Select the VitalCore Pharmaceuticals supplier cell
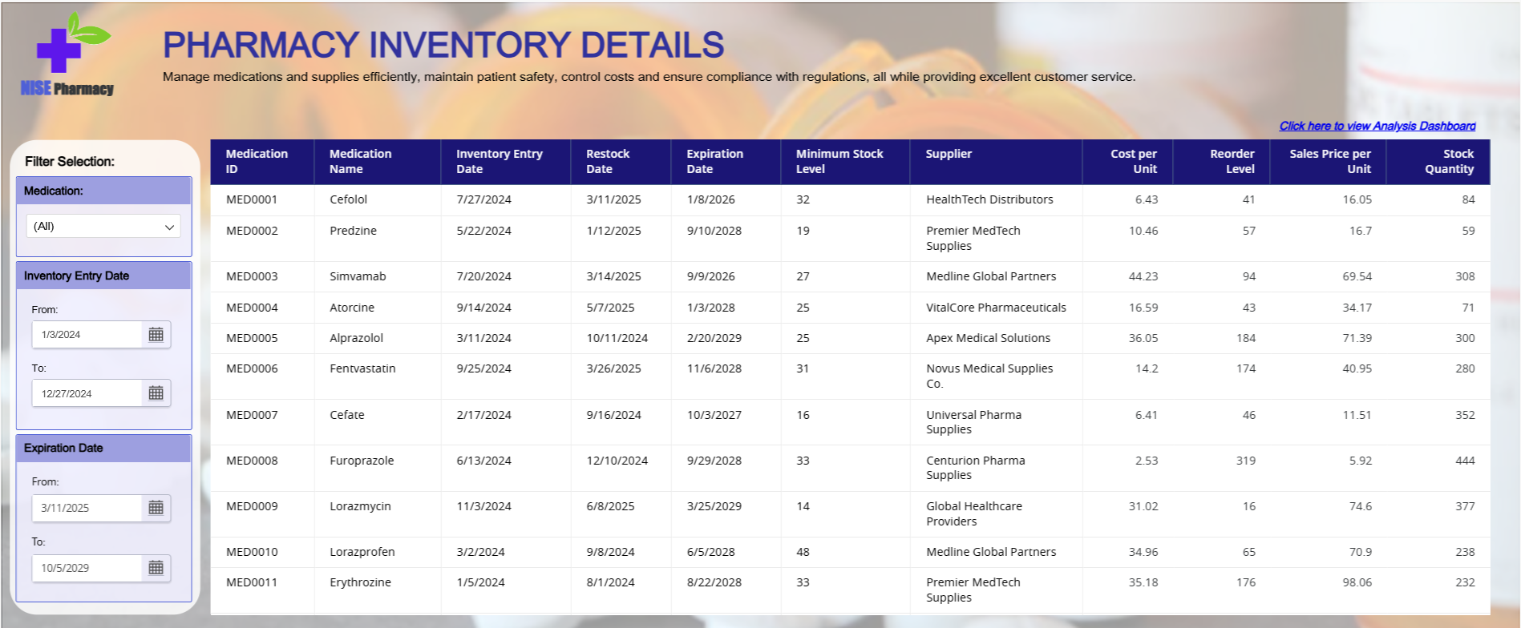1521x628 pixels. 996,308
